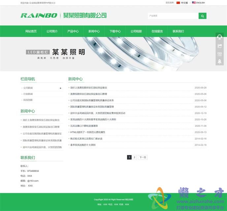Screen dimensions: 227x211
Task: Open the first article in the sidebar 新闻中心 list
Action: click(41, 120)
